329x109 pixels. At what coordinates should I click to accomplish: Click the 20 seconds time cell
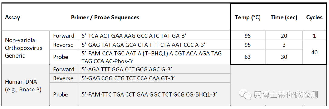click(284, 36)
